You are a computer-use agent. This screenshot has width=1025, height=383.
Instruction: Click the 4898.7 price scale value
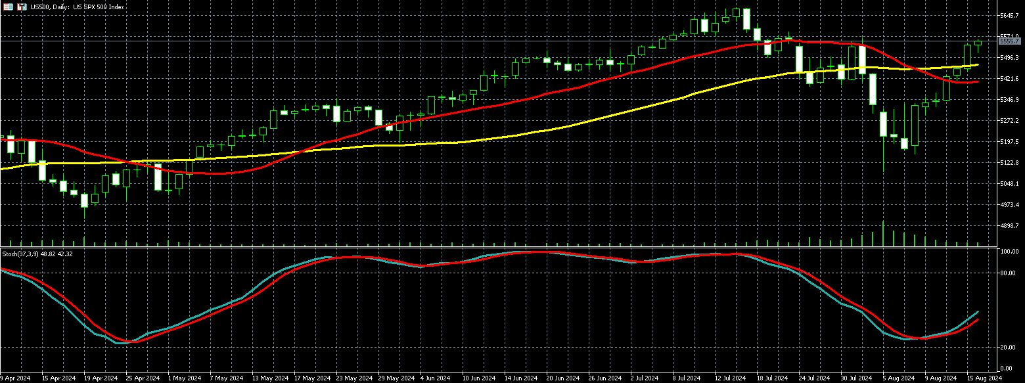(1009, 226)
